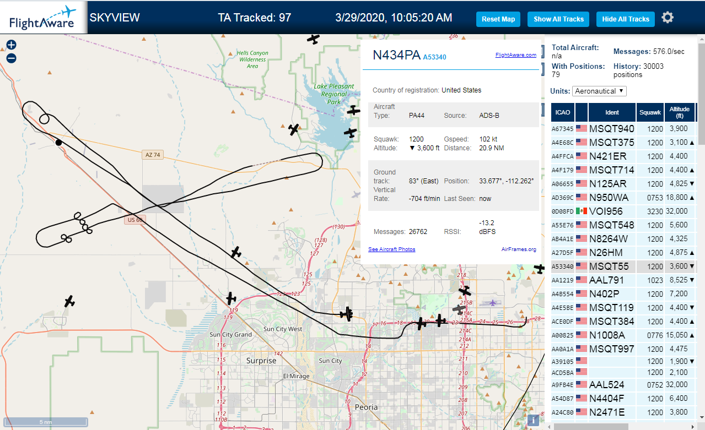Select the aircraft icon nearest Sun City Grand

click(x=231, y=299)
